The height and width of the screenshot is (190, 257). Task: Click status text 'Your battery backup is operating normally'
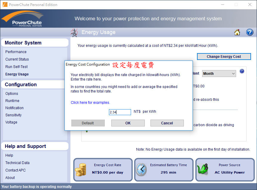pyautogui.click(x=36, y=187)
